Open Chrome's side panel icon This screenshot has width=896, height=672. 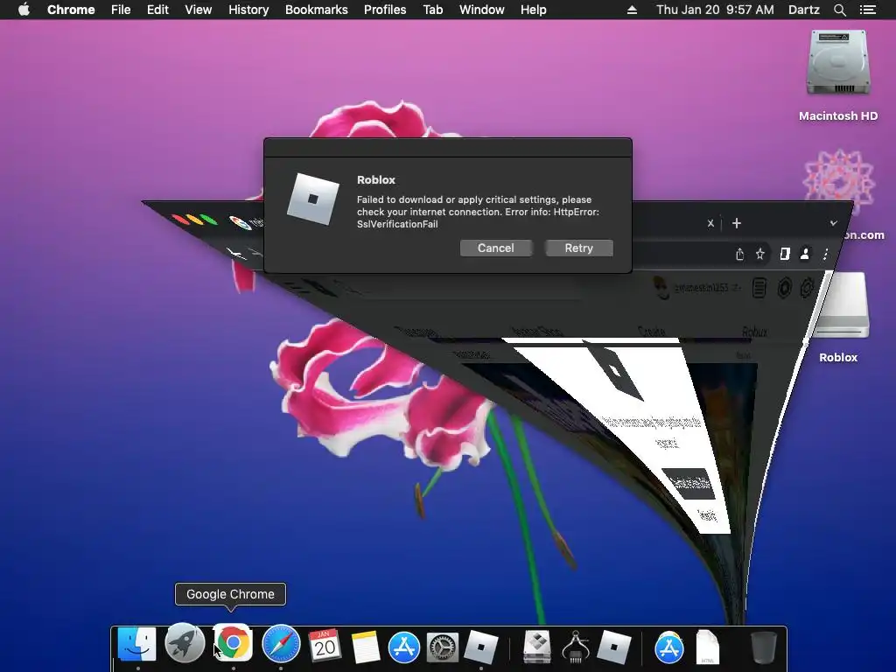click(785, 254)
